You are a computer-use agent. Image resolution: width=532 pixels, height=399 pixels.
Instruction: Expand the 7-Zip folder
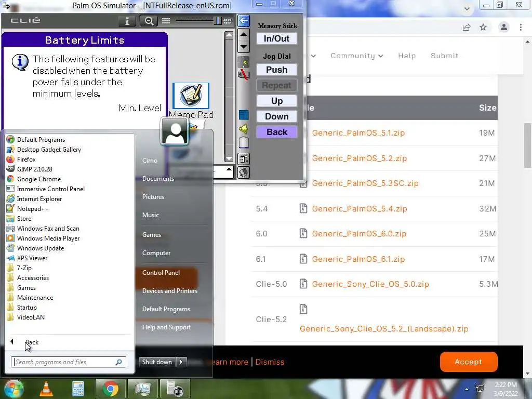(x=24, y=268)
